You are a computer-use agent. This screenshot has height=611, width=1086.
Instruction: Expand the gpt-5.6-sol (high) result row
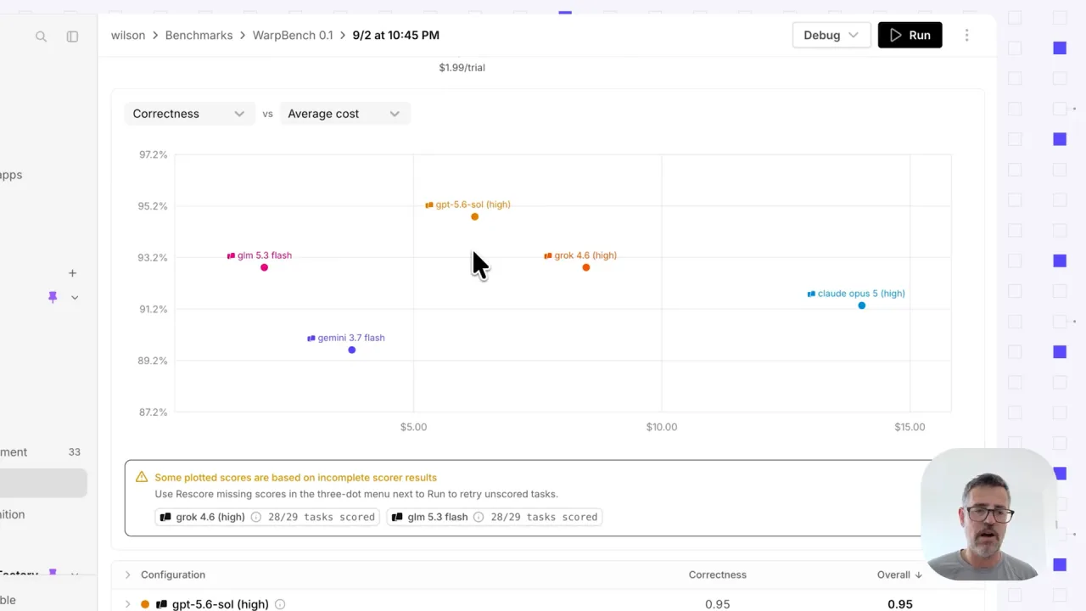point(128,604)
